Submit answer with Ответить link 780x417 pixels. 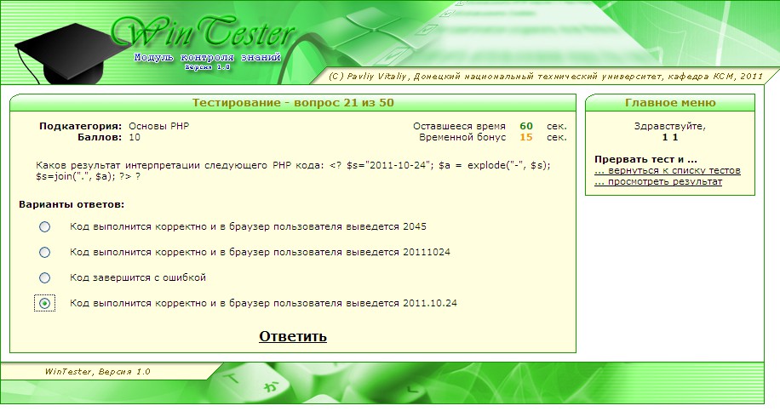(293, 336)
